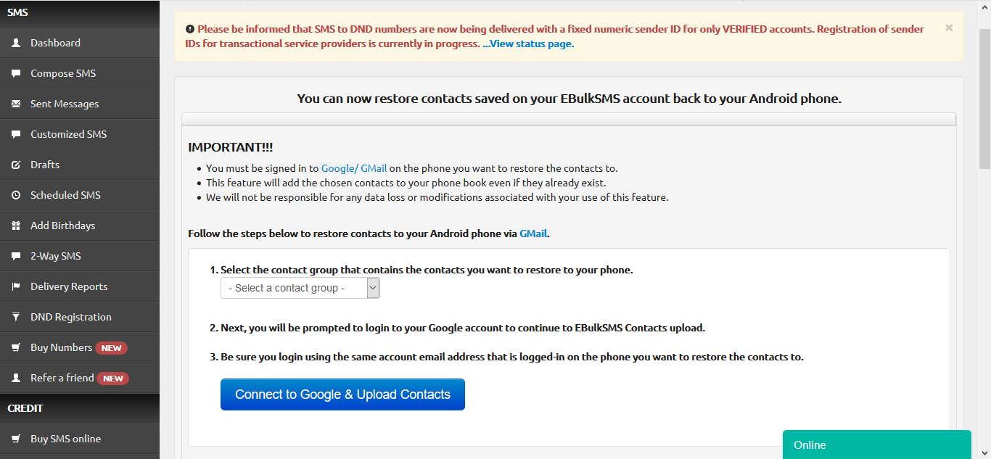The width and height of the screenshot is (991, 459).
Task: Click the DND Registration filter icon
Action: pos(16,317)
